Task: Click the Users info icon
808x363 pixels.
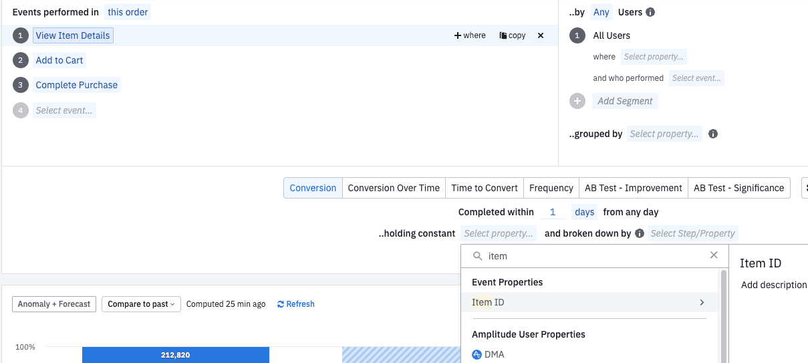Action: click(650, 12)
